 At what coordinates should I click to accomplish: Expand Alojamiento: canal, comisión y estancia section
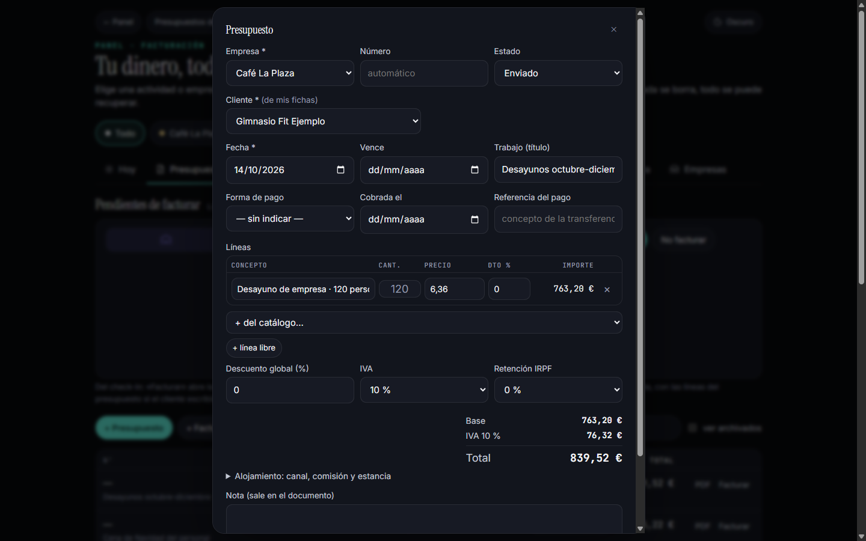308,476
